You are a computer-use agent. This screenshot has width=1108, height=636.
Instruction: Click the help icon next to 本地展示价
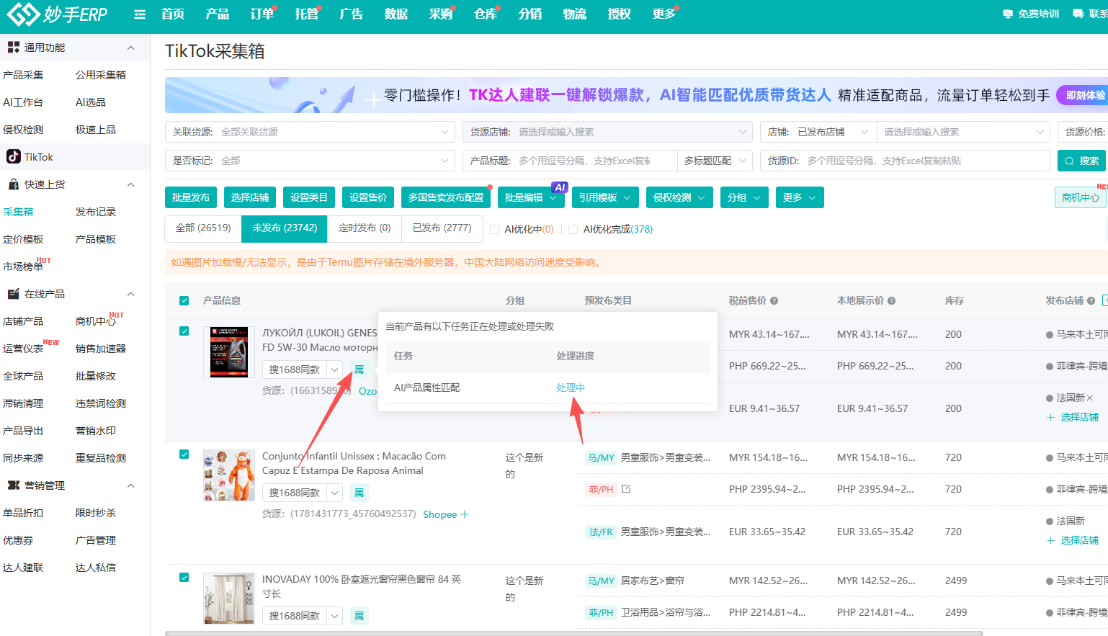click(891, 301)
